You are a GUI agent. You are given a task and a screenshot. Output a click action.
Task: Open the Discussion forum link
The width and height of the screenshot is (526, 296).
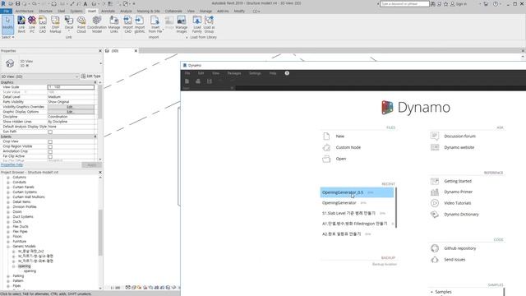(460, 136)
